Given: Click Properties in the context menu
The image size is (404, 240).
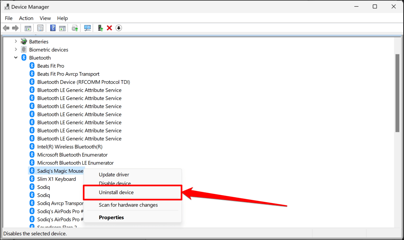Looking at the screenshot, I should (111, 218).
